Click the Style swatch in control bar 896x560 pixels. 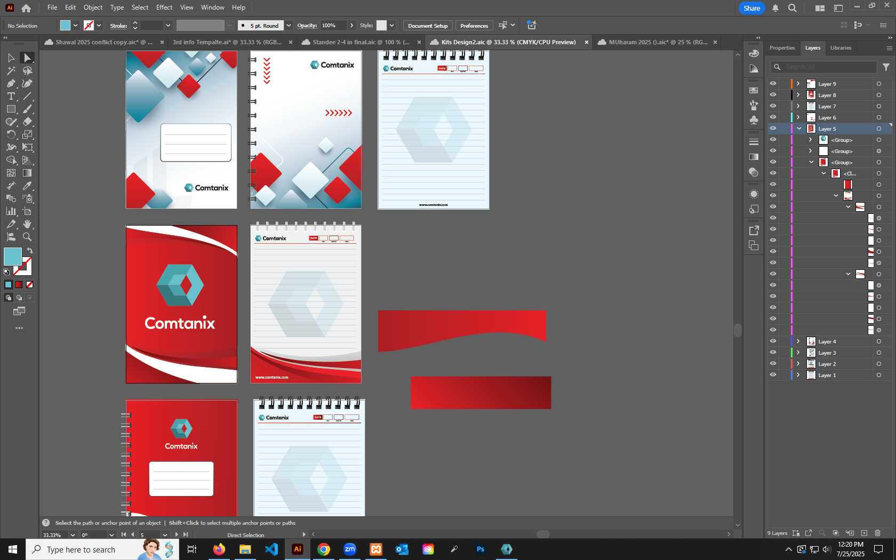[381, 26]
